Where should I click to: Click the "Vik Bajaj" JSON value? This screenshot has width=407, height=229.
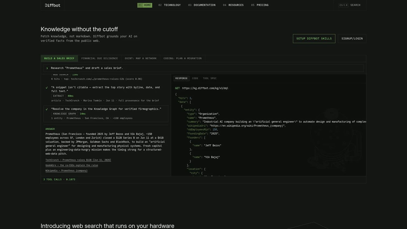pos(212,157)
